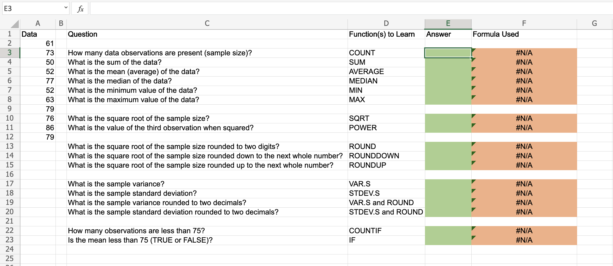The width and height of the screenshot is (613, 266).
Task: Click the 'What is the sum of the data?' cell
Action: [x=207, y=62]
